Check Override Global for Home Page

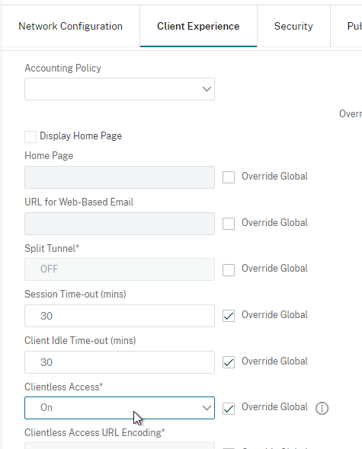pos(229,177)
